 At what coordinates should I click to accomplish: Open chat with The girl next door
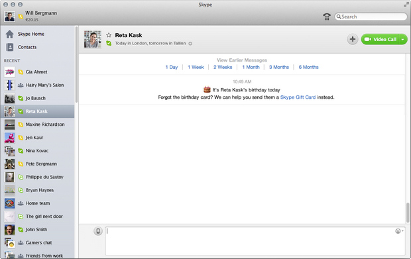[37, 217]
